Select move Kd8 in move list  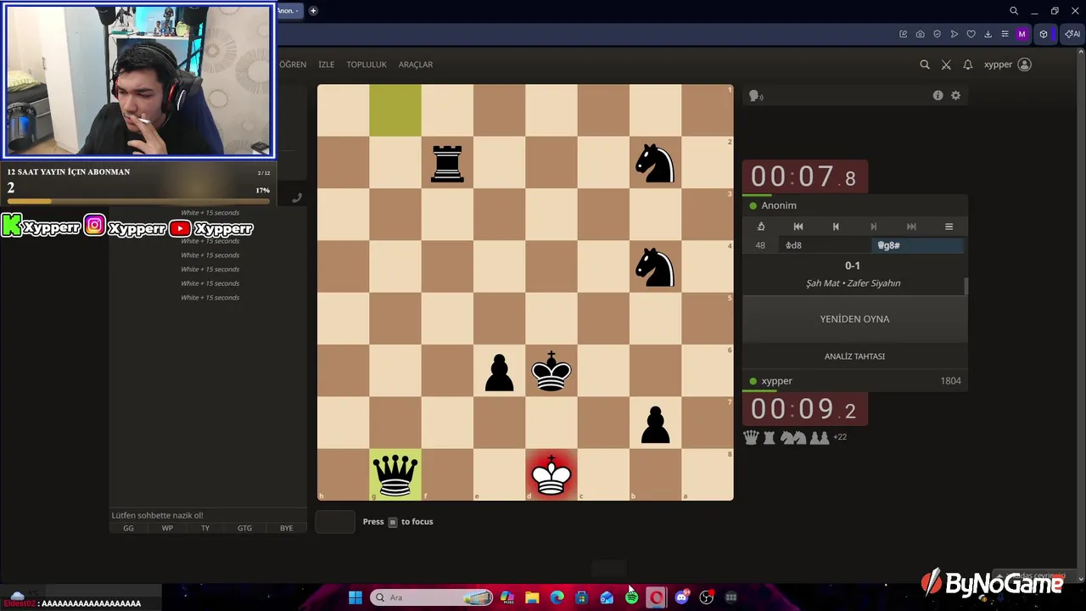pyautogui.click(x=825, y=245)
